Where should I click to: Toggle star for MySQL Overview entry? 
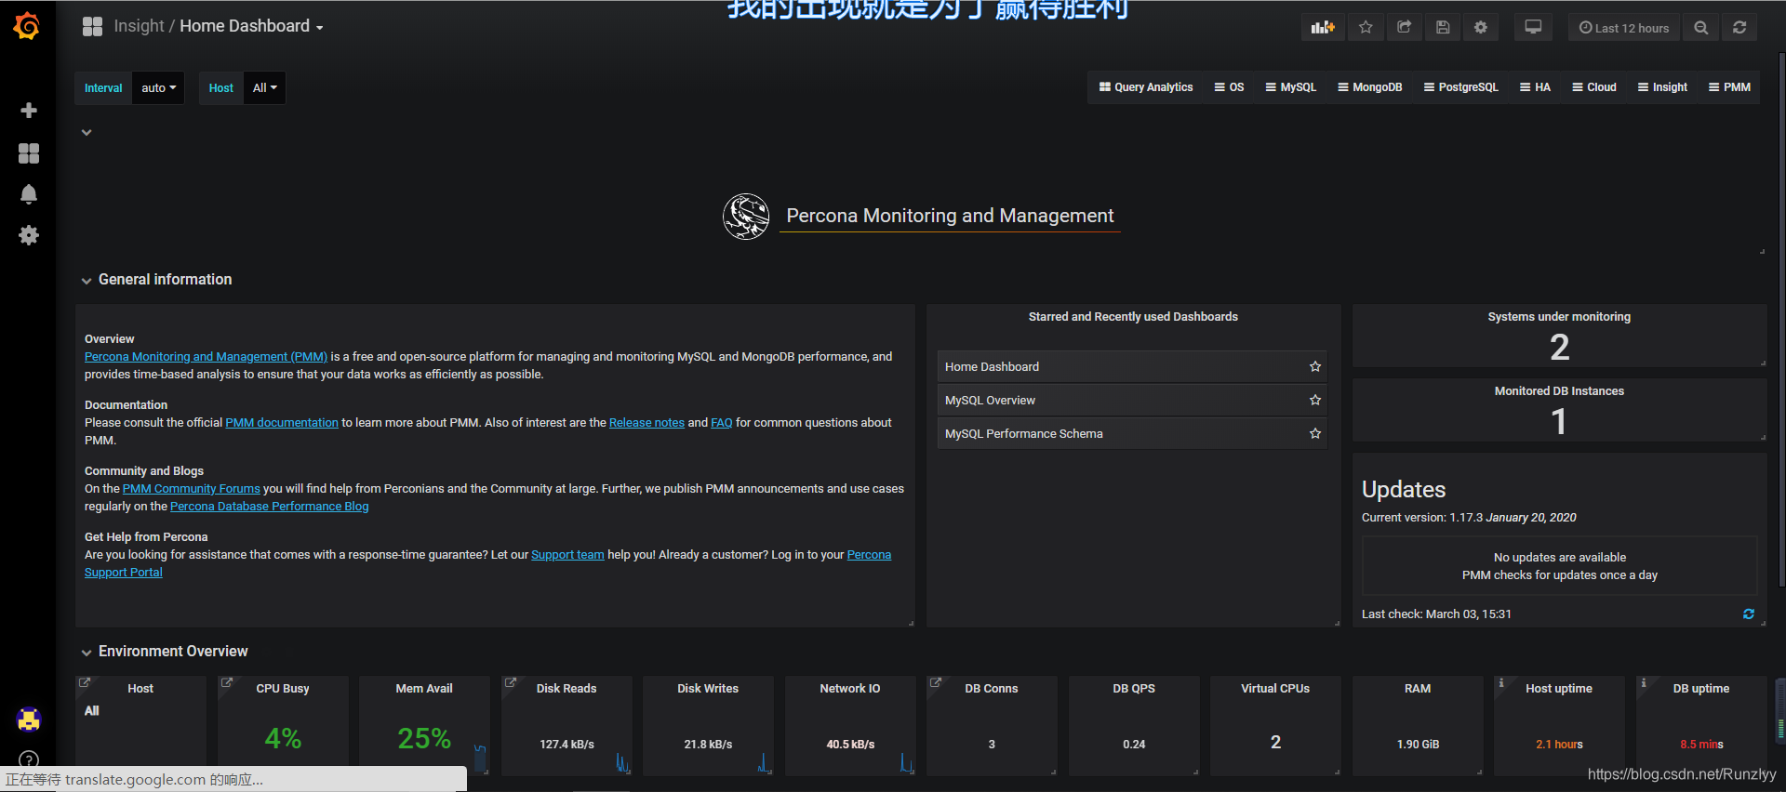click(x=1315, y=401)
